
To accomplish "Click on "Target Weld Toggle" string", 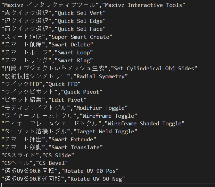I will point(105,132).
